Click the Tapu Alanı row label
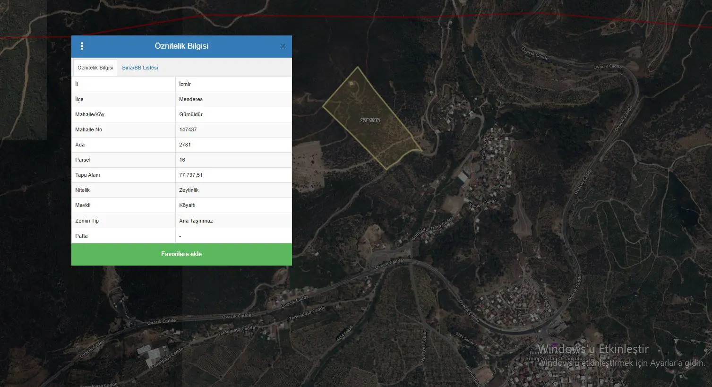The image size is (712, 387). [87, 175]
